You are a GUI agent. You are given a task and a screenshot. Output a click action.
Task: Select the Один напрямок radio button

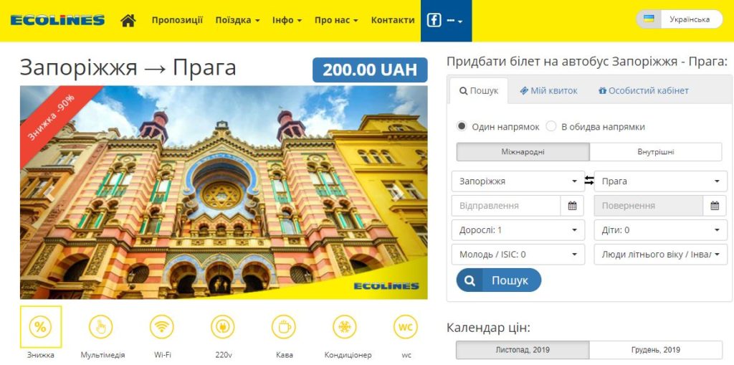coord(462,126)
